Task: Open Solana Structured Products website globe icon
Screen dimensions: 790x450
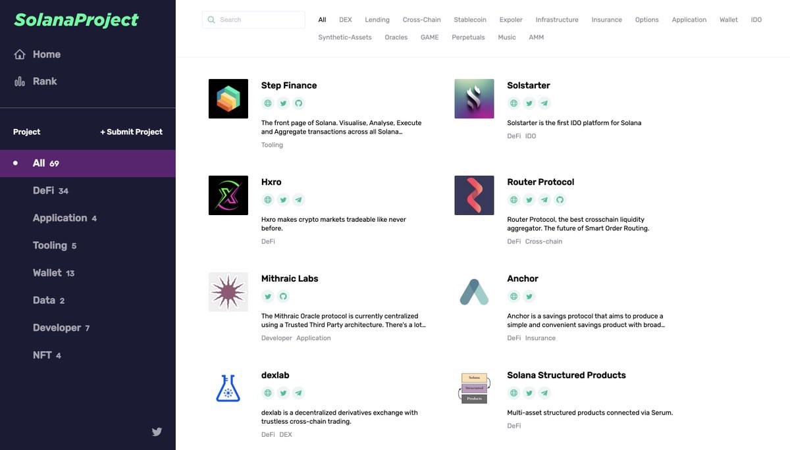Action: pyautogui.click(x=514, y=393)
